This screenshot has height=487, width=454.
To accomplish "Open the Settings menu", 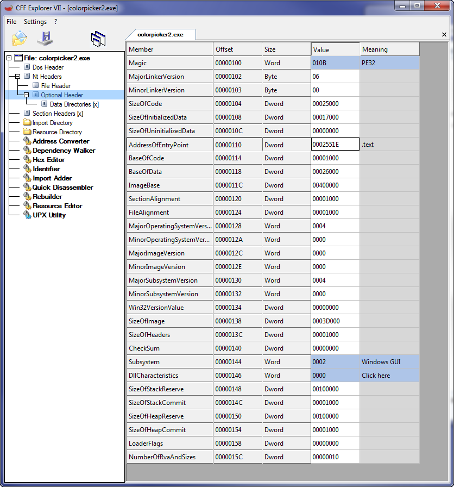I will click(x=35, y=21).
